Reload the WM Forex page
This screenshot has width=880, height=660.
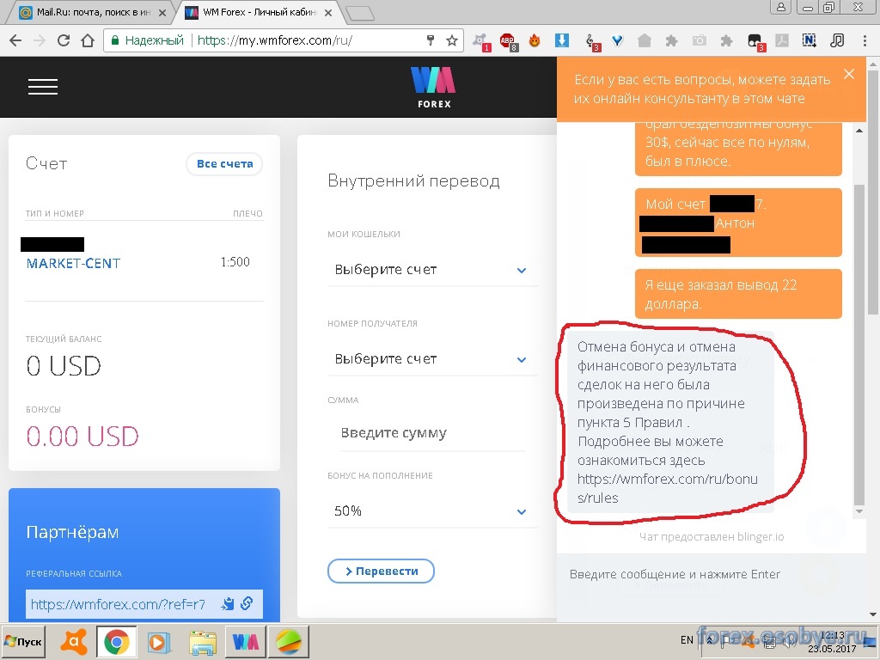coord(64,40)
